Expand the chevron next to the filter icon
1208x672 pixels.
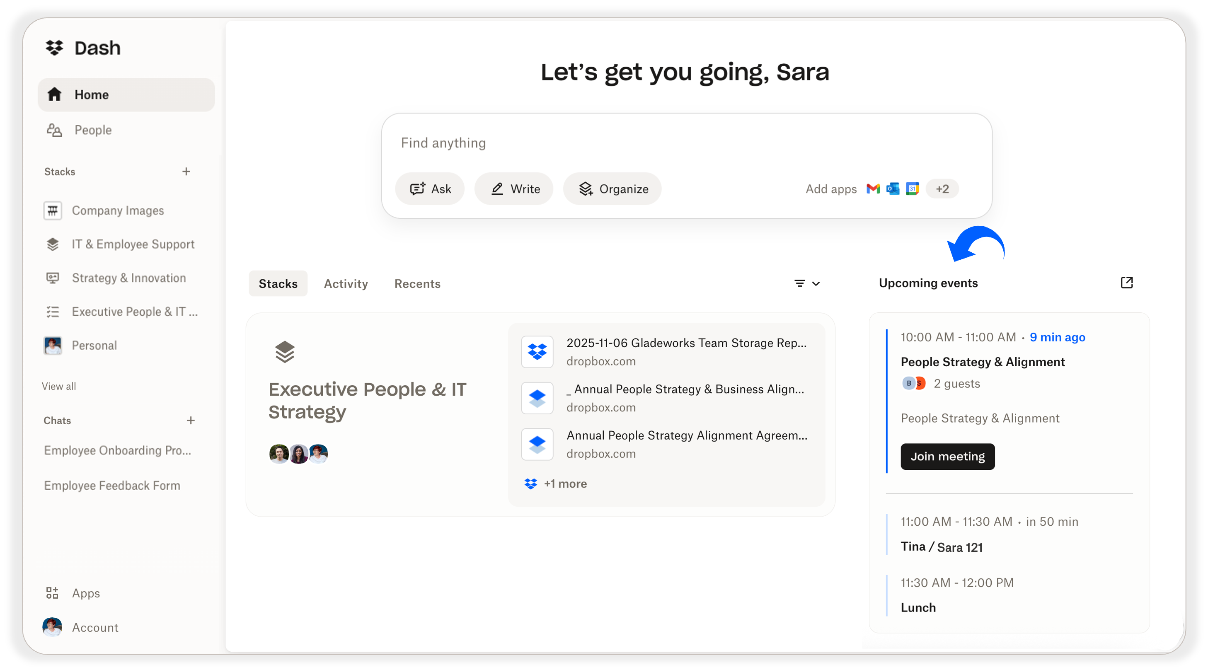click(x=816, y=284)
